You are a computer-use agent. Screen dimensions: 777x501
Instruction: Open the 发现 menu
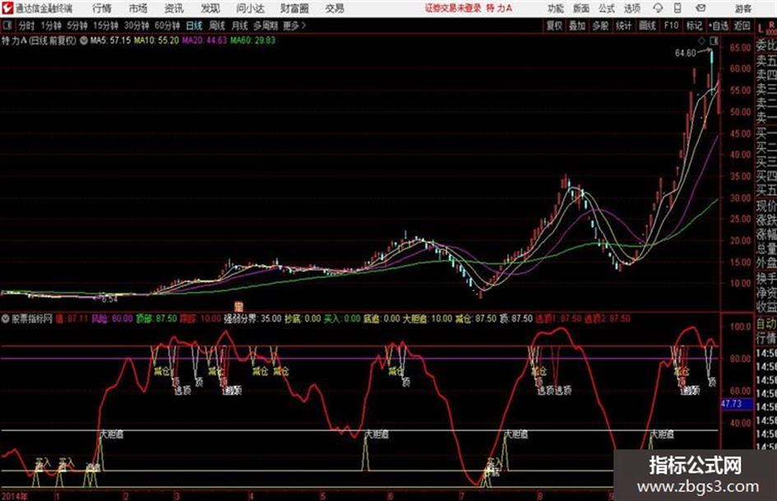pos(210,8)
